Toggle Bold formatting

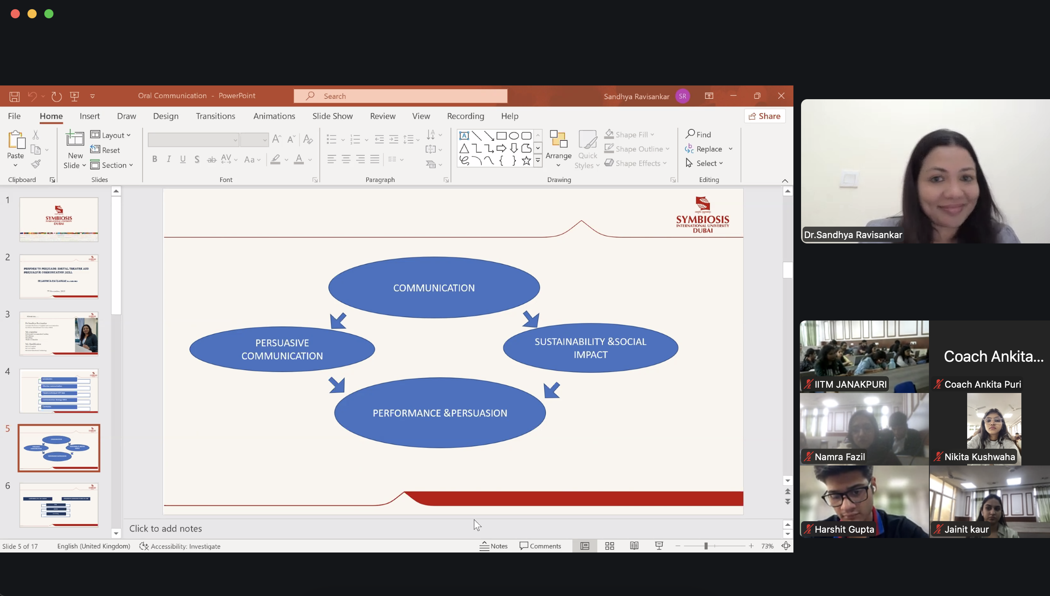pyautogui.click(x=154, y=159)
